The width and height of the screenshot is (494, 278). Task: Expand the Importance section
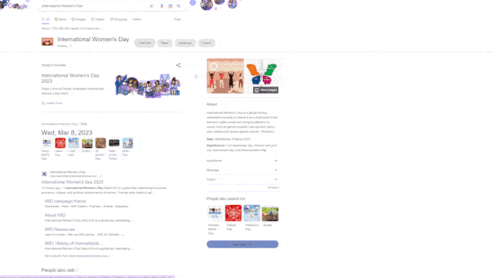[x=242, y=160]
